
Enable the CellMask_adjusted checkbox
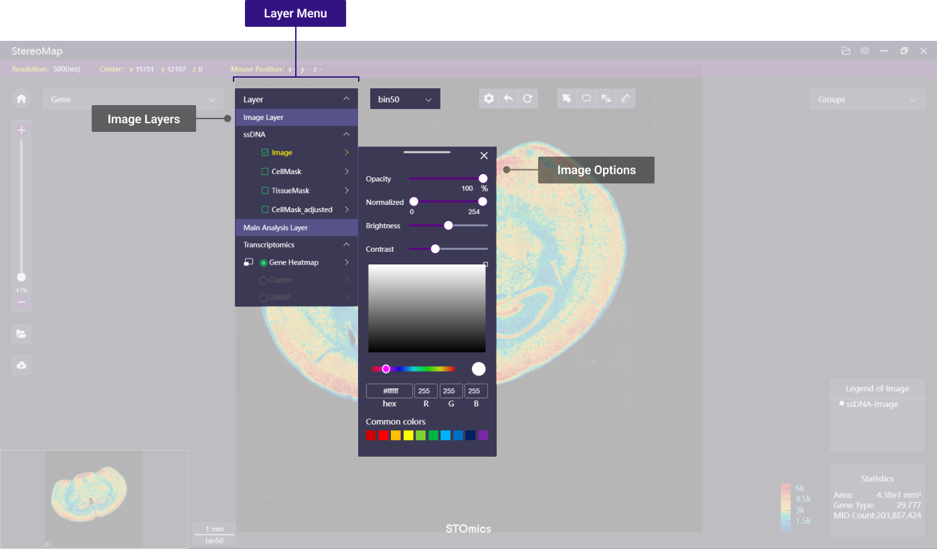(265, 210)
